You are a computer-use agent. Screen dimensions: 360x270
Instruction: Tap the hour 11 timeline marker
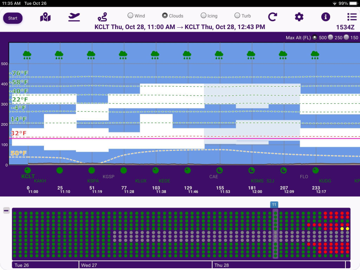click(x=274, y=204)
